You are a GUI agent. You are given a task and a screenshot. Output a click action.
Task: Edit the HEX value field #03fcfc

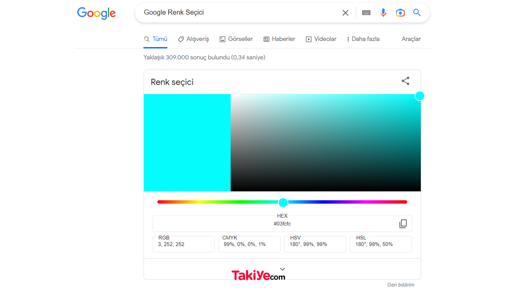282,224
